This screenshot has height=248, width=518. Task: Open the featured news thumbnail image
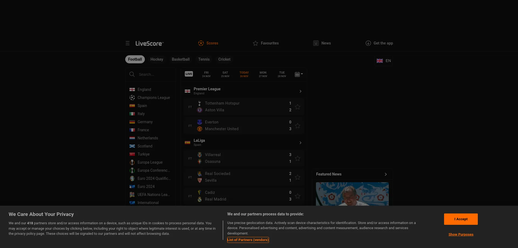[352, 194]
